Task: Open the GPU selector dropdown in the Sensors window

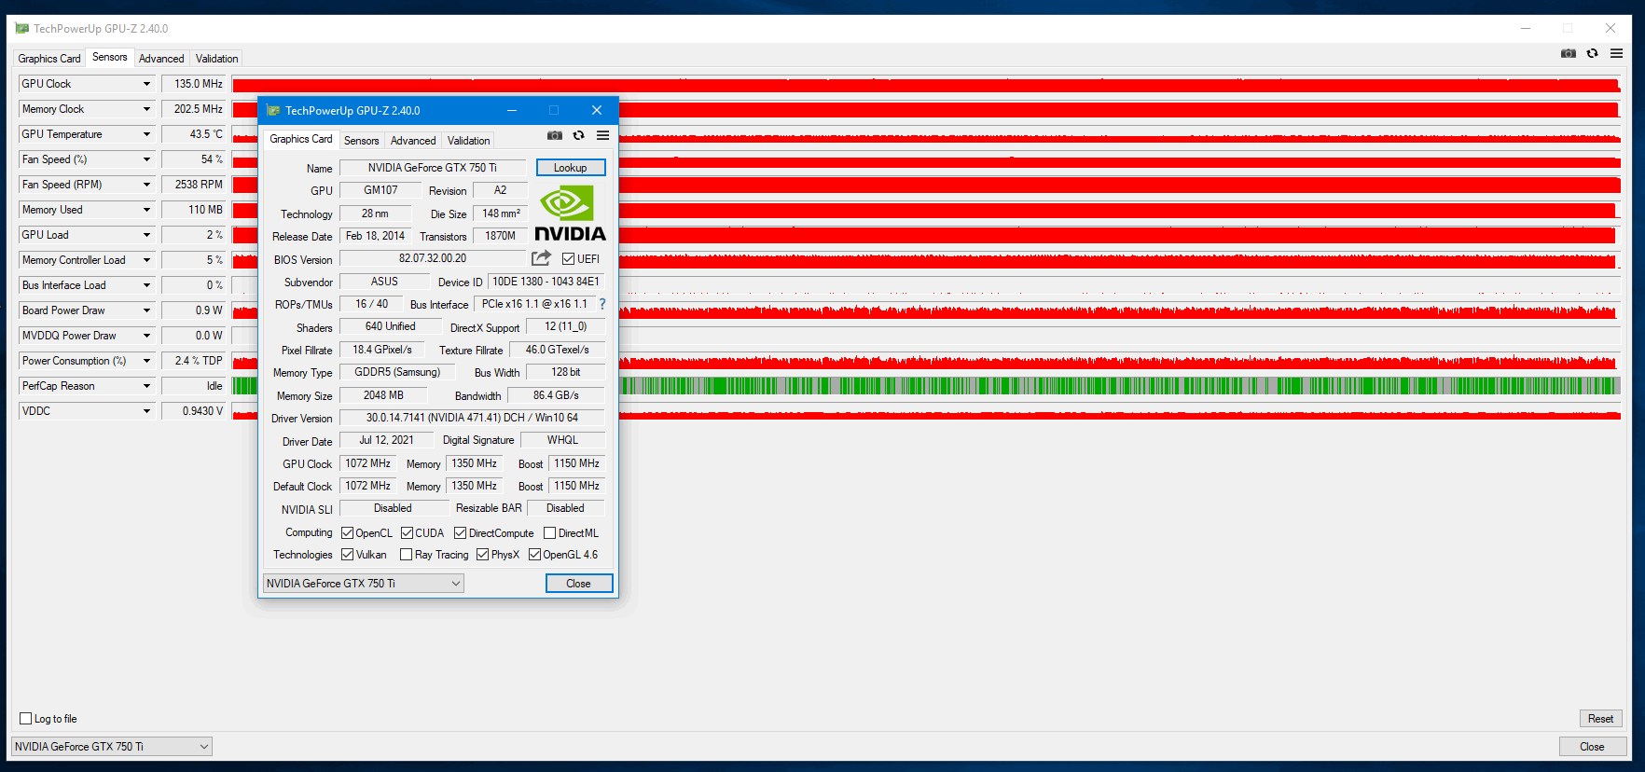Action: (112, 747)
